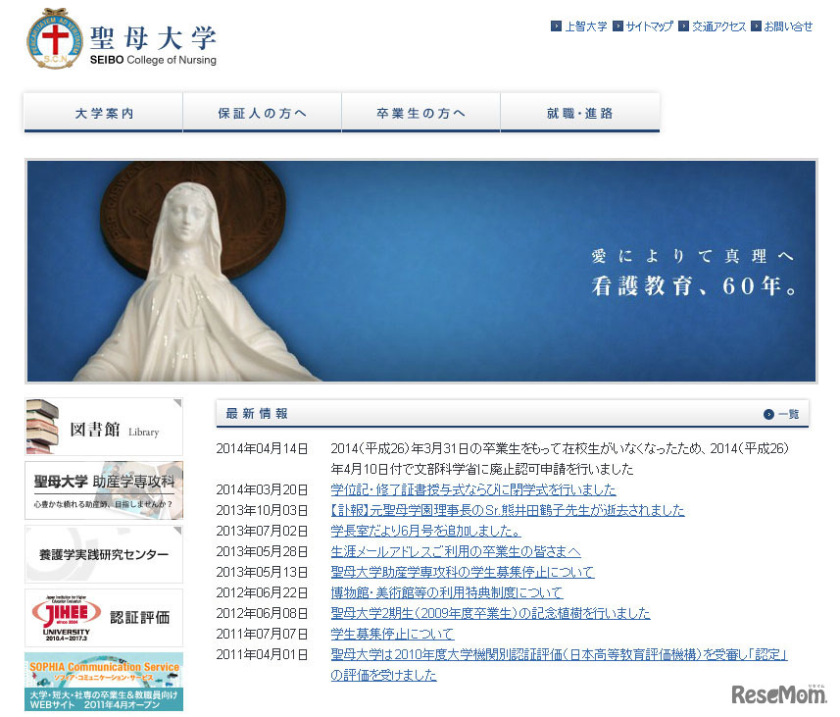This screenshot has width=840, height=717.
Task: Click the JIHEE university accreditation logo
Action: pos(66,618)
